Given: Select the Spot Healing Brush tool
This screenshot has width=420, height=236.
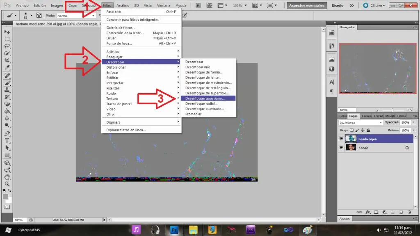Looking at the screenshot, I should click(x=7, y=76).
